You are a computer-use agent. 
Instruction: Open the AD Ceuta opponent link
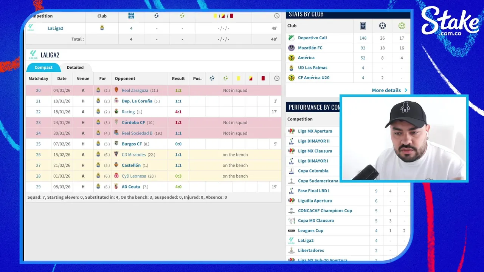[131, 187]
